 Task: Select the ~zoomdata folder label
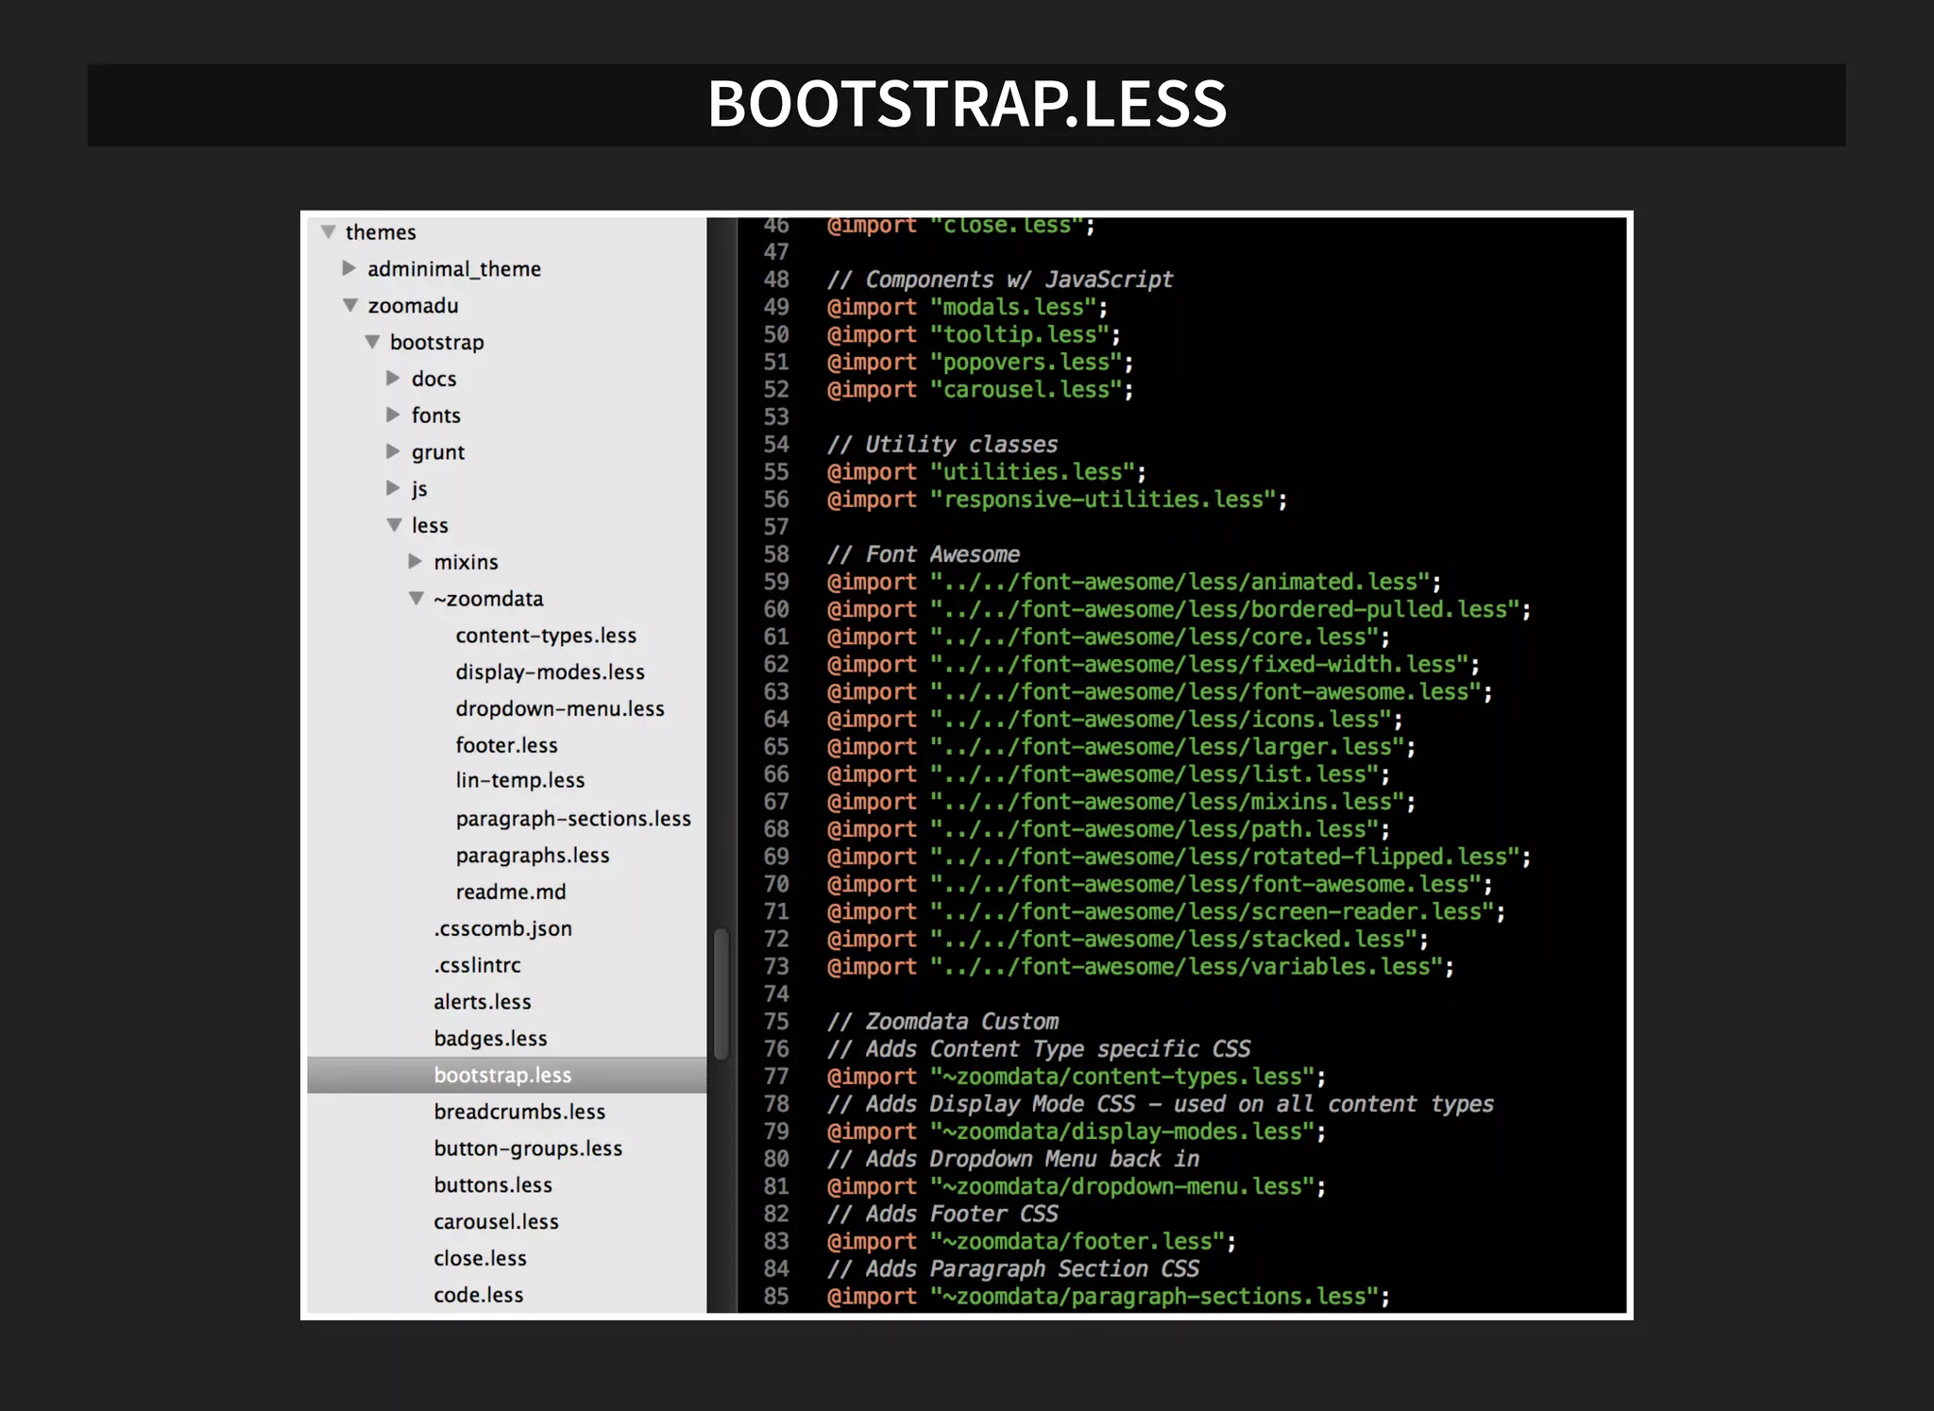488,599
